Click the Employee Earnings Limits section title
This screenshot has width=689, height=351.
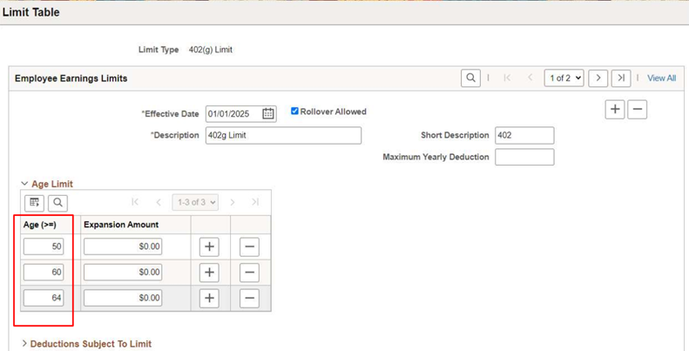click(x=71, y=78)
